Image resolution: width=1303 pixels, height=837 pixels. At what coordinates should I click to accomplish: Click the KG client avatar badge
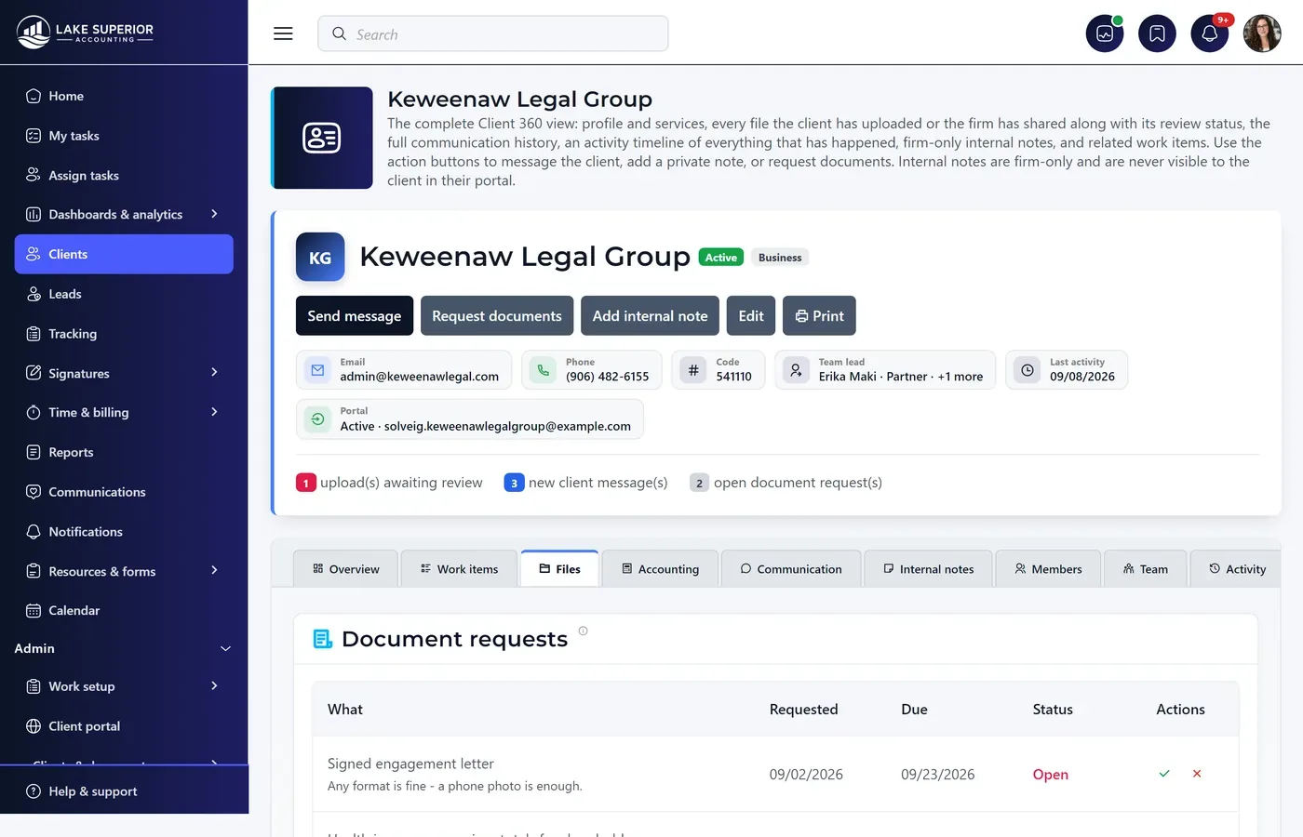click(320, 258)
